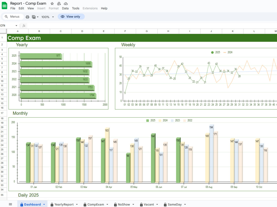
Task: Open the Google Sheets home logo
Action: [x=4, y=6]
